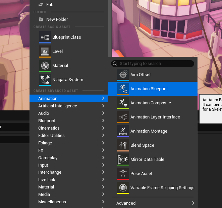
Task: Click Variable Frame Stripping Settings icon
Action: 123,188
